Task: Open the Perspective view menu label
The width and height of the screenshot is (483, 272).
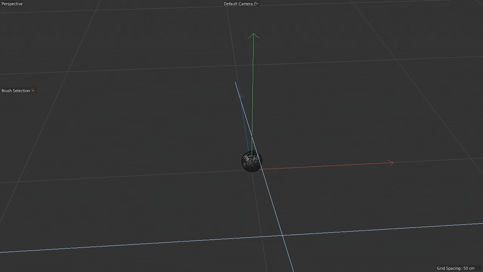Action: 12,4
